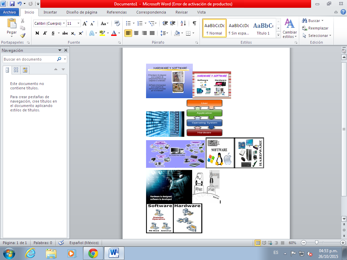Viewport: 347px width, 260px height.
Task: Toggle superscript formatting
Action: 80,33
